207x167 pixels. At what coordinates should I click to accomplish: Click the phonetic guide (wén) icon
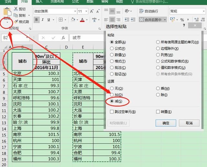(x=94, y=20)
